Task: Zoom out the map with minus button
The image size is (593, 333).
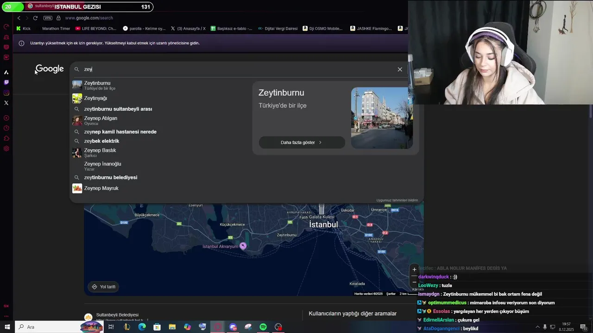Action: click(414, 282)
